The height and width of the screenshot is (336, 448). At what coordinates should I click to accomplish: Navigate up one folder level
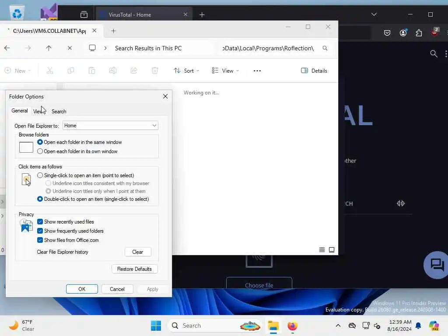[x=49, y=48]
